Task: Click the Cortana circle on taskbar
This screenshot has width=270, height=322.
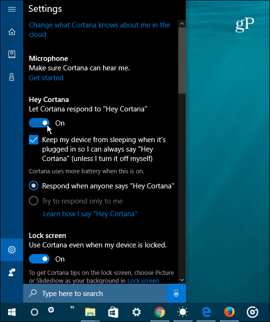Action: 35,313
